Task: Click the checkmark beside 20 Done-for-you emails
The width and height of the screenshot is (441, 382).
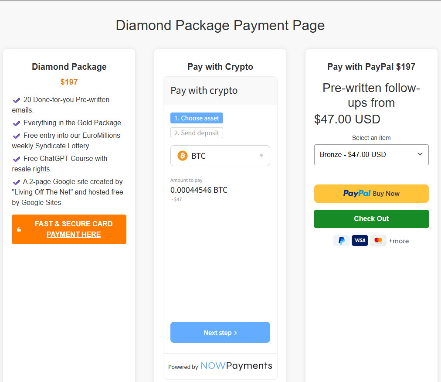Action: pyautogui.click(x=17, y=100)
